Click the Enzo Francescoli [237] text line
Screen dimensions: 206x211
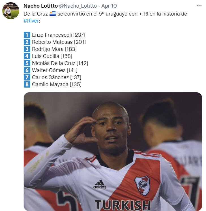(x=59, y=35)
